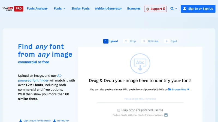Go to Webfont Generator

point(108,9)
